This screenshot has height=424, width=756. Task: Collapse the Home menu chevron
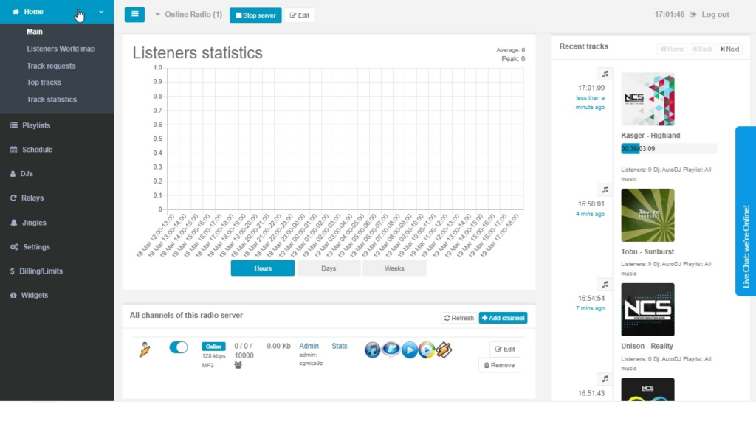[101, 12]
